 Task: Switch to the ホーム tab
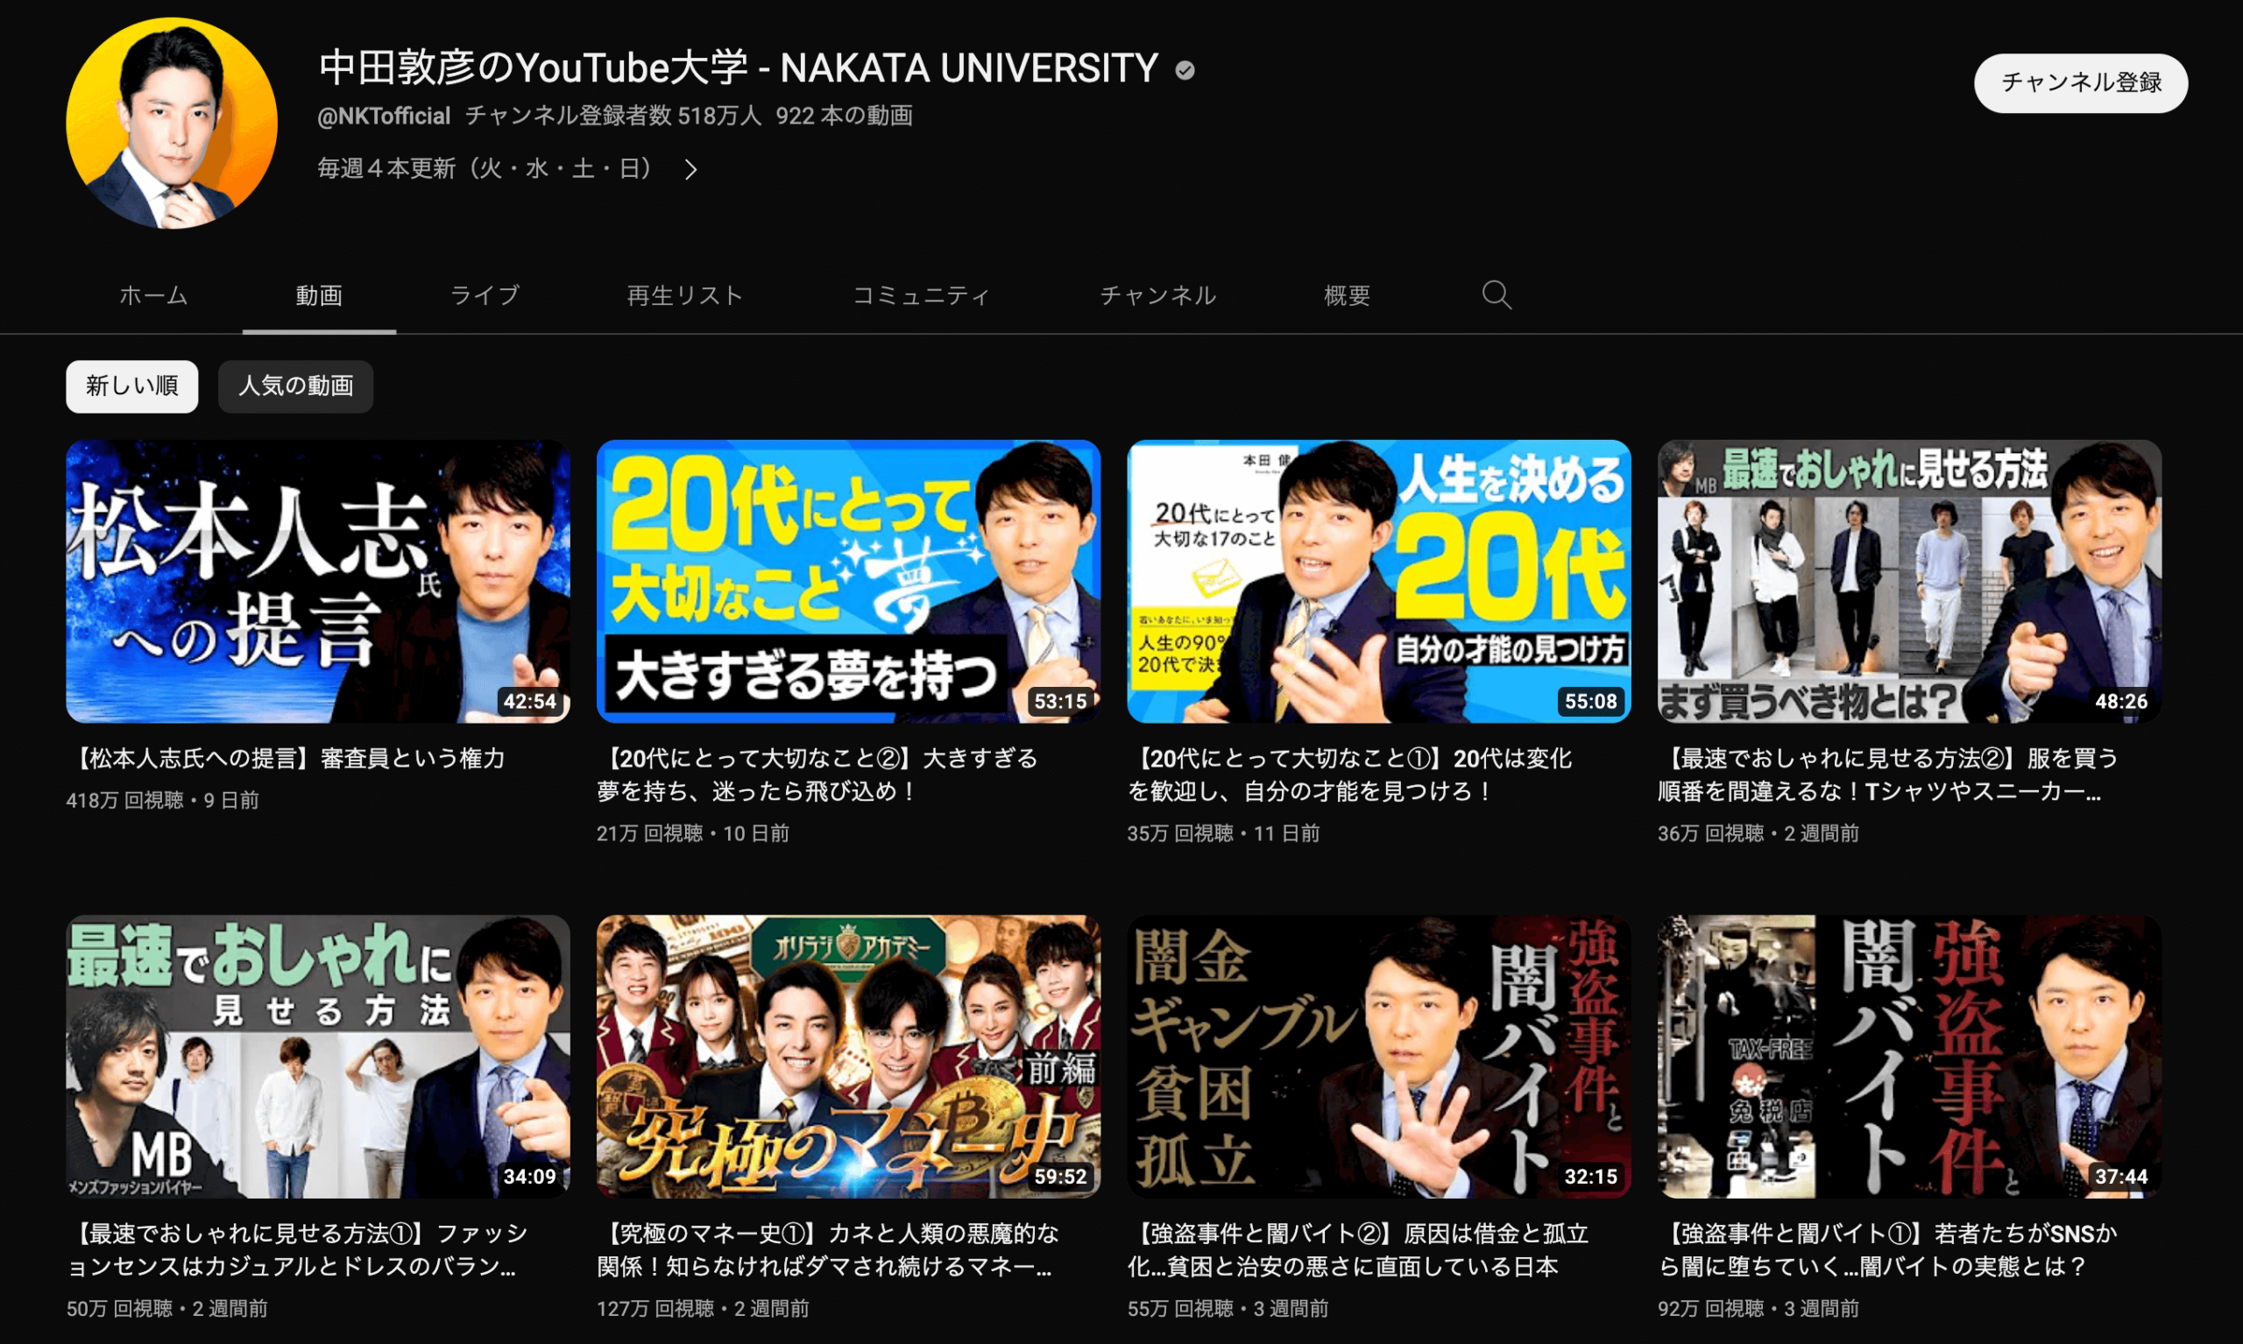(x=154, y=295)
